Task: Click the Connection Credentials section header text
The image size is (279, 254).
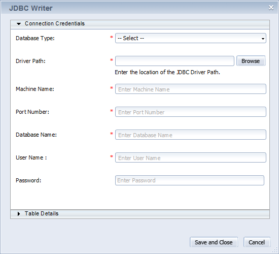Action: [55, 23]
